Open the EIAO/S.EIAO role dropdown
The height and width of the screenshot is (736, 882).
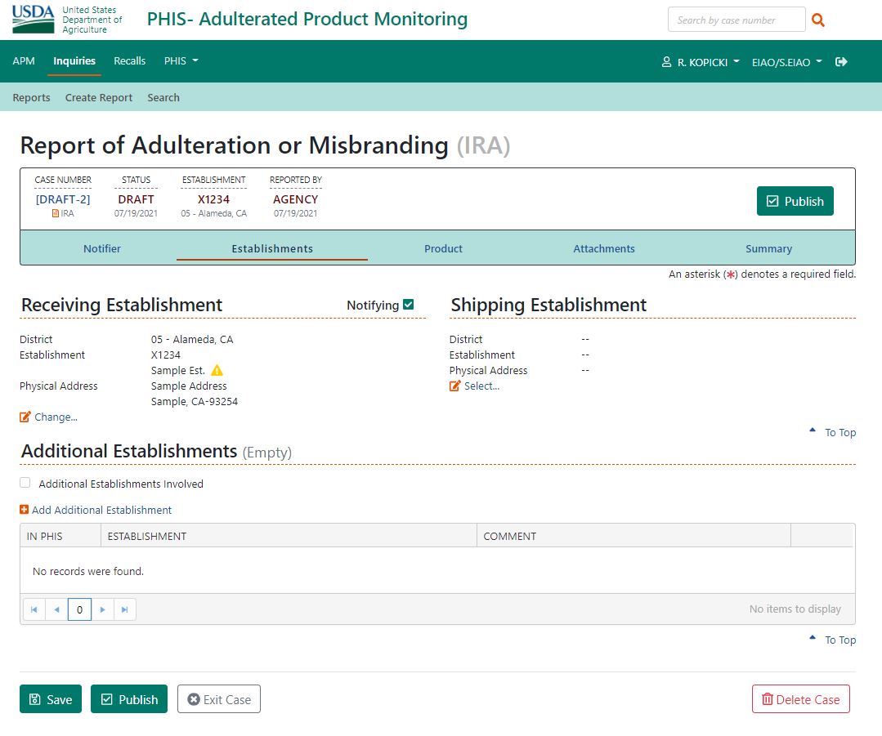tap(786, 62)
